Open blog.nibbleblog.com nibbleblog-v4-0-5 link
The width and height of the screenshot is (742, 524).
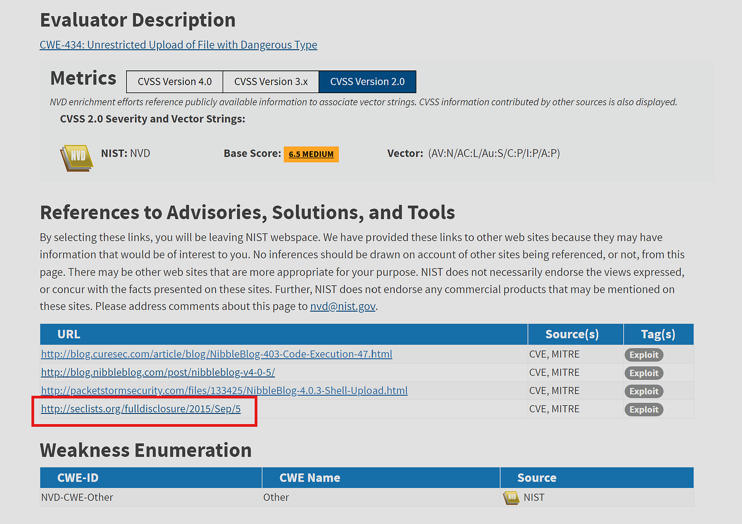click(158, 373)
